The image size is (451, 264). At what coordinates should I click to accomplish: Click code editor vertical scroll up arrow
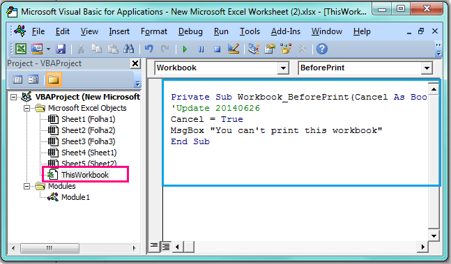pyautogui.click(x=434, y=89)
